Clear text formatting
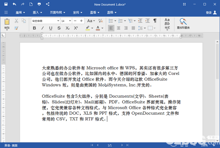 pos(100,21)
